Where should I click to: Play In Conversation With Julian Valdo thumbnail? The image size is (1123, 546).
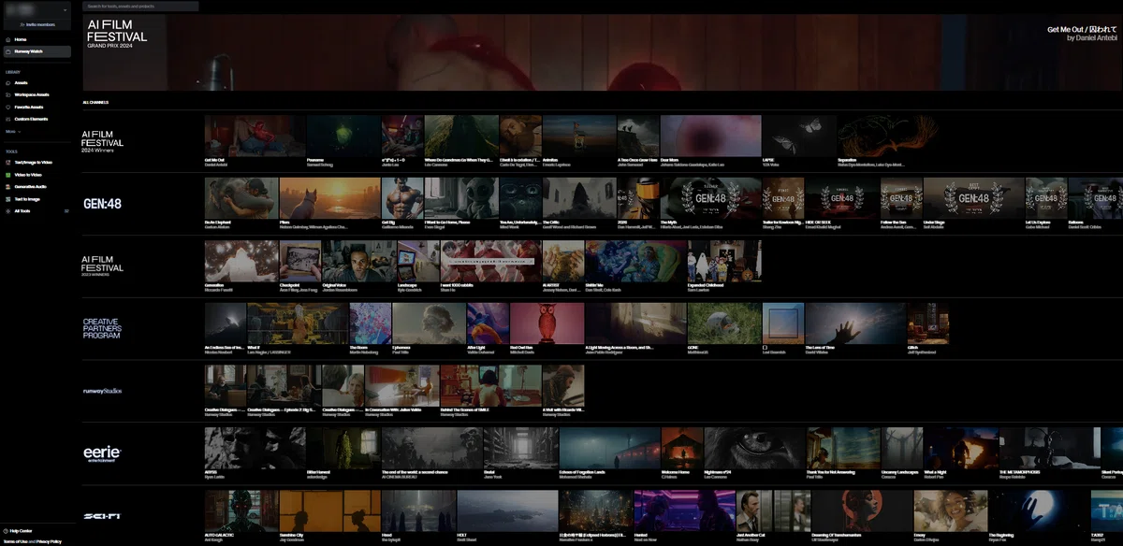(401, 386)
